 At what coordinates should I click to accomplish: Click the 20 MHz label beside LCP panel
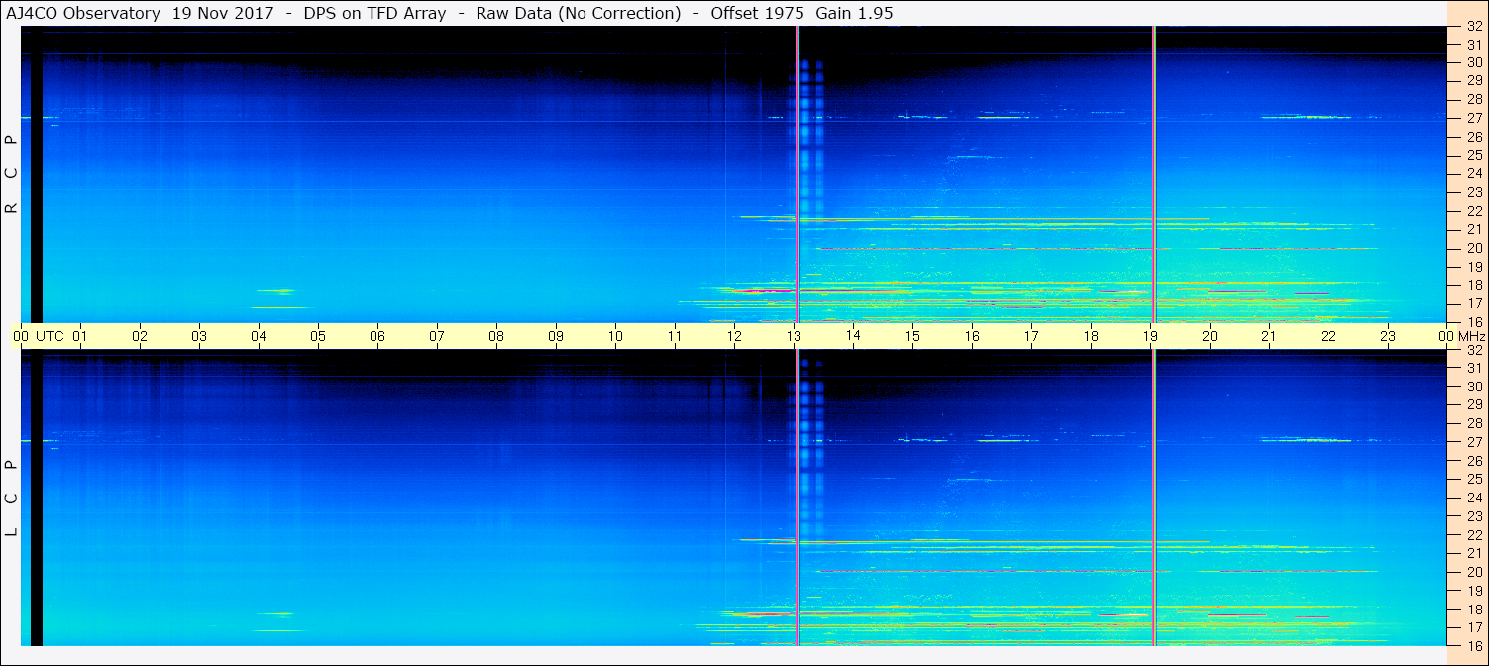(1474, 572)
